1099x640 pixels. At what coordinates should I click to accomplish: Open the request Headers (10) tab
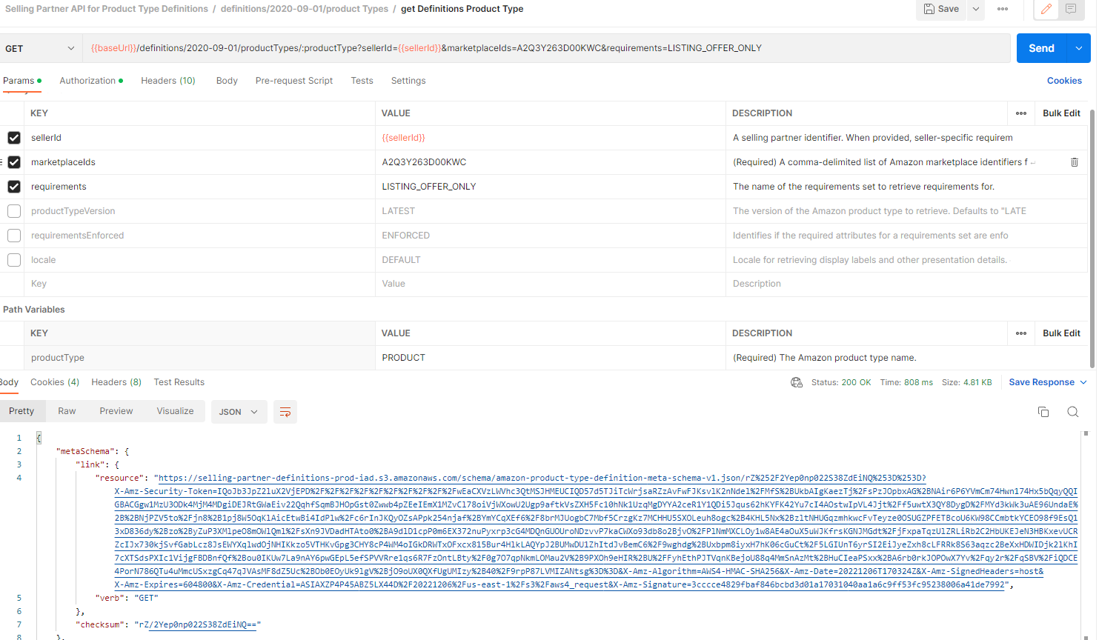pyautogui.click(x=168, y=81)
